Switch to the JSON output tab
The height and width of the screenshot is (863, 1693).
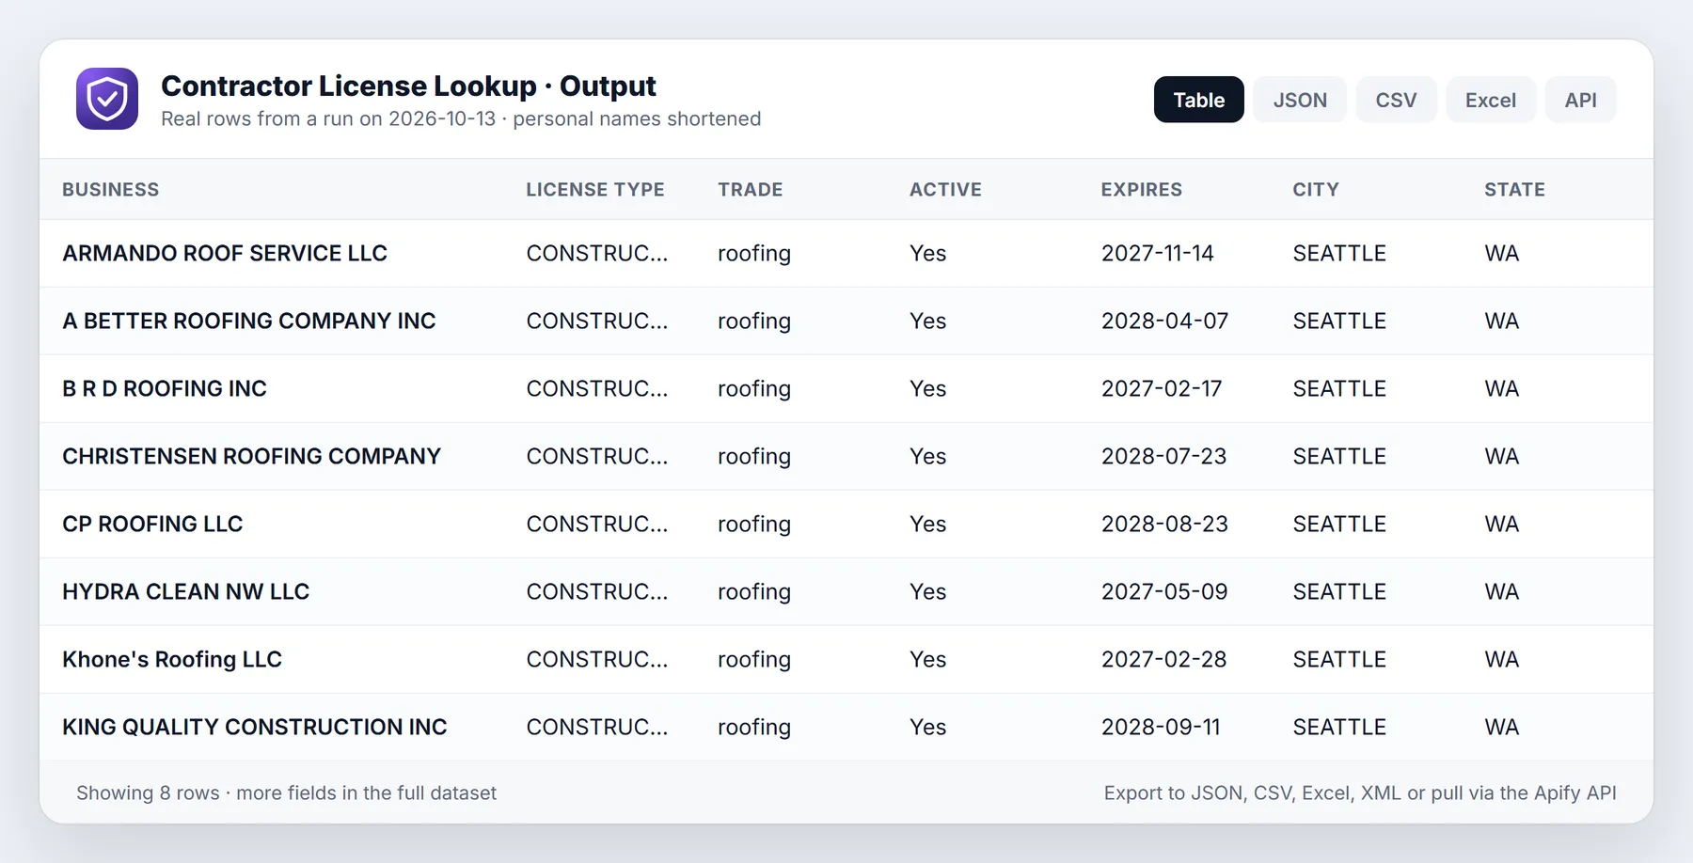(x=1300, y=100)
